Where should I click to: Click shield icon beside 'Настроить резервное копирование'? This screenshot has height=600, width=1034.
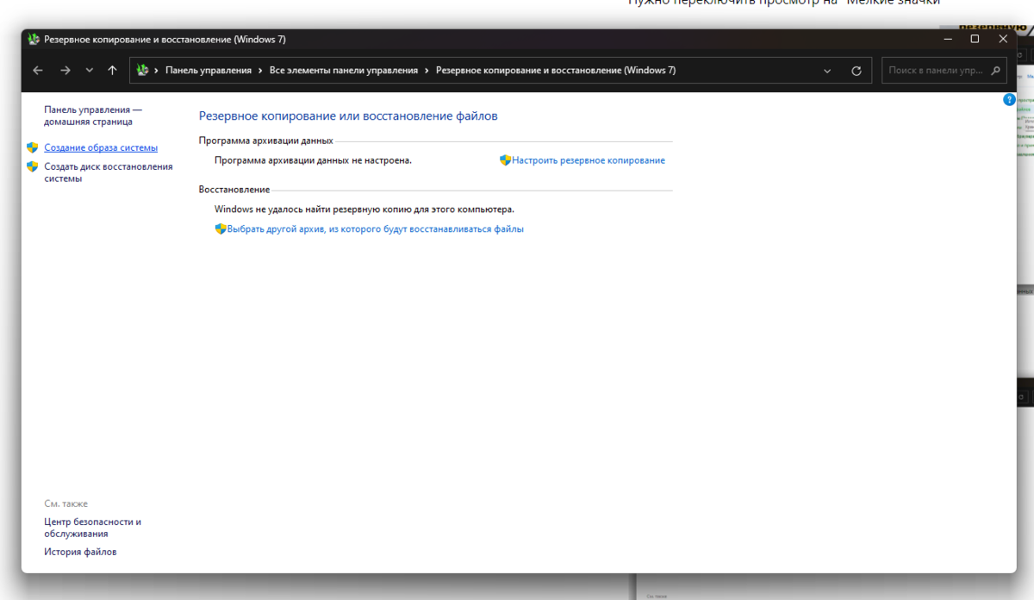point(506,160)
